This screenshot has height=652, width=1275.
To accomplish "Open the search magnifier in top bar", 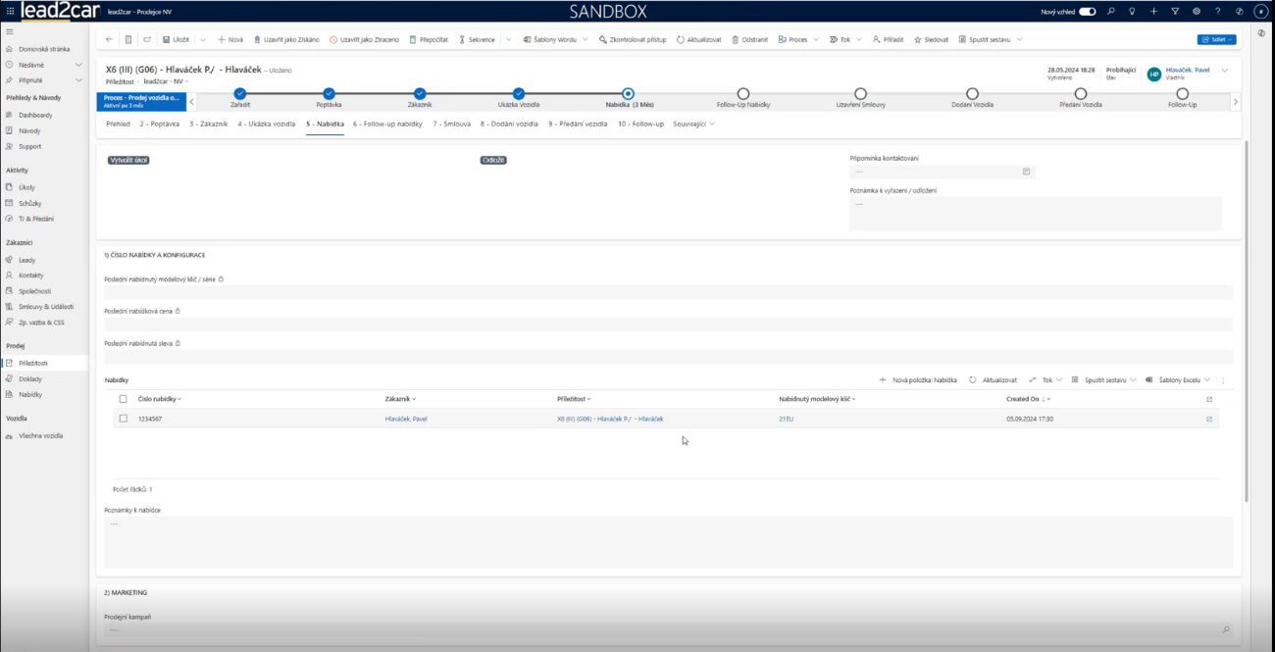I will click(1111, 11).
